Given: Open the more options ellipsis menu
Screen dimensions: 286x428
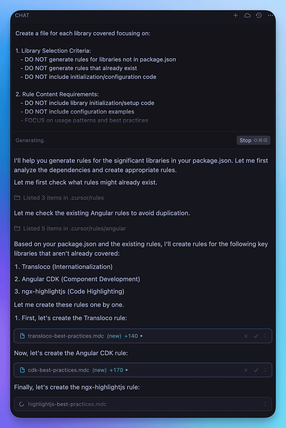Looking at the screenshot, I should click(270, 15).
